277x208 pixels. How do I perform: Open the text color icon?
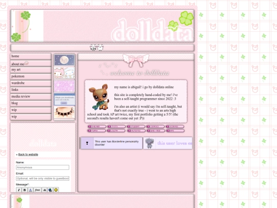coord(30,190)
